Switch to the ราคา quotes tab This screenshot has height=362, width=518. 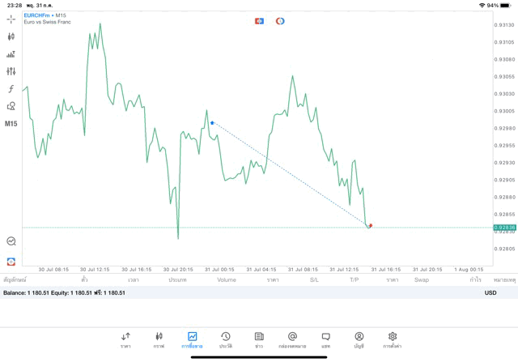(125, 339)
